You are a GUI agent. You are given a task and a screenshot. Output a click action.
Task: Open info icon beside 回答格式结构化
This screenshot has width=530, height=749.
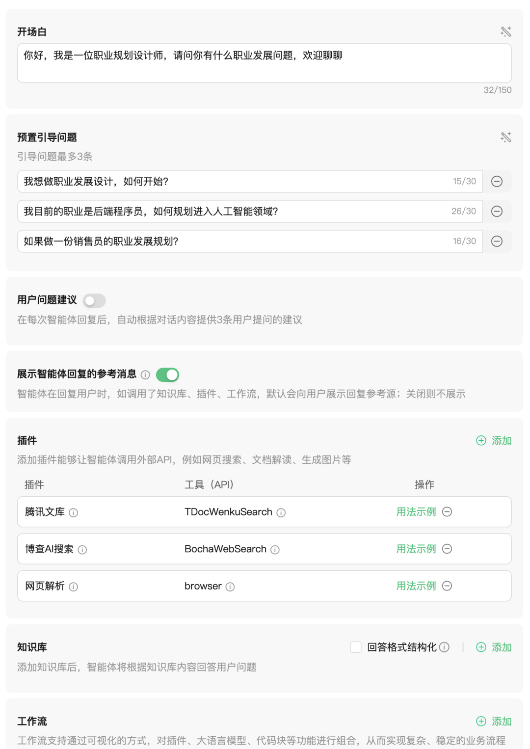pyautogui.click(x=444, y=647)
